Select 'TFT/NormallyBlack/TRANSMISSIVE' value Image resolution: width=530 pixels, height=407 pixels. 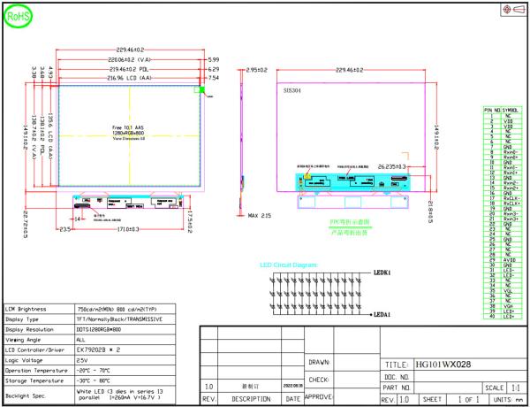click(119, 319)
